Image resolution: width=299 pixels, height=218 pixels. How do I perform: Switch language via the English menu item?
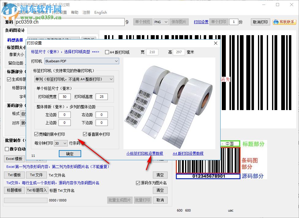[x=100, y=13]
